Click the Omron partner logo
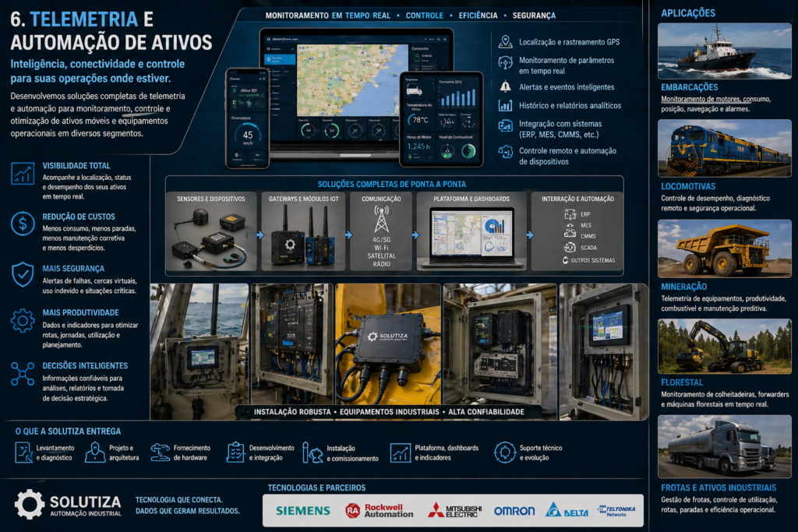 point(514,511)
